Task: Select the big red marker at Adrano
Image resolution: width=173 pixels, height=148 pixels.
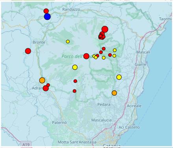Action: pyautogui.click(x=46, y=88)
